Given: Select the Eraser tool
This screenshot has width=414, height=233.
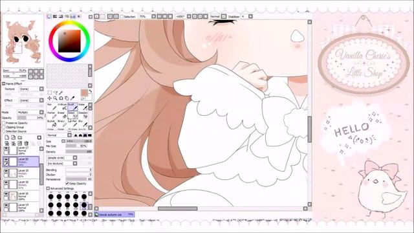Looking at the screenshot, I should [x=62, y=115].
